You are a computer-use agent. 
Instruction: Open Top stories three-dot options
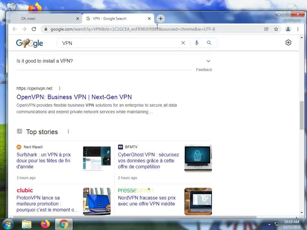[x=68, y=132]
